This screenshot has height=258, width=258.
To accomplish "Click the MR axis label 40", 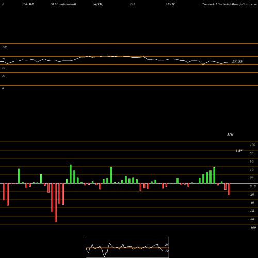I will click(252, 170).
